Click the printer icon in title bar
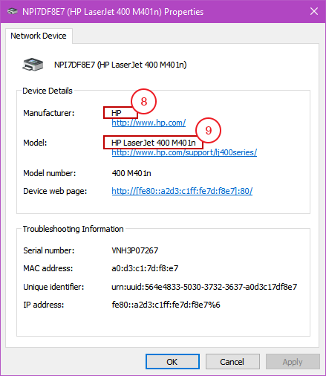 tap(13, 11)
